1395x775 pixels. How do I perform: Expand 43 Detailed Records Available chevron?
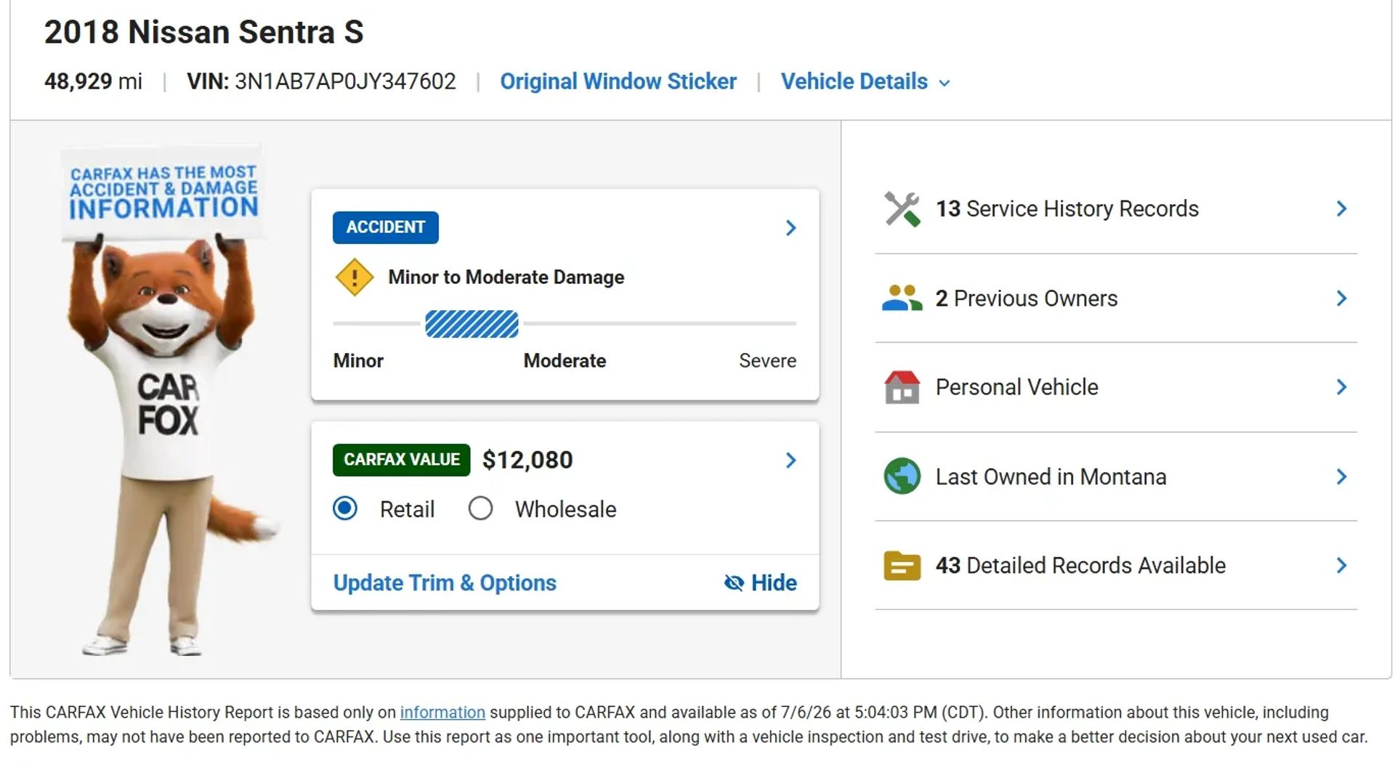(1341, 566)
